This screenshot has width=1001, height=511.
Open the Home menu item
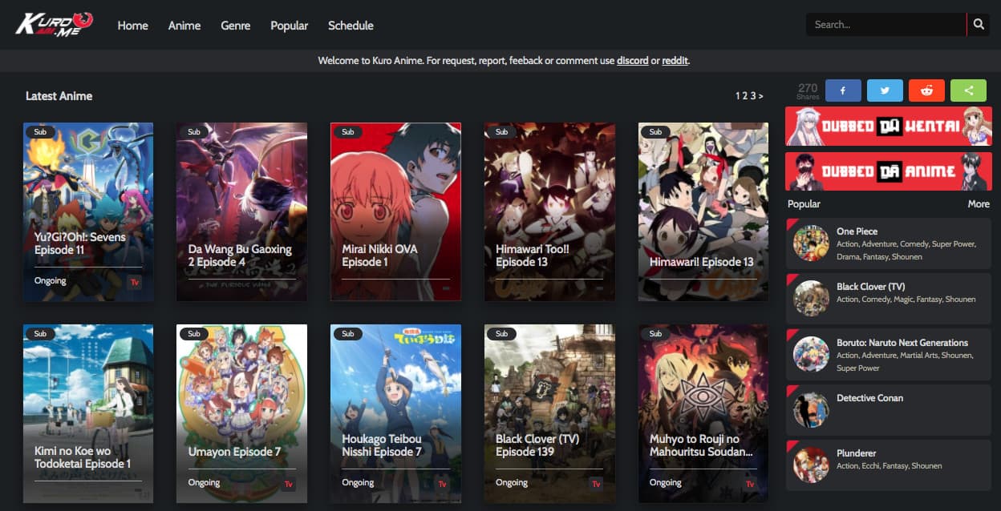click(x=133, y=26)
